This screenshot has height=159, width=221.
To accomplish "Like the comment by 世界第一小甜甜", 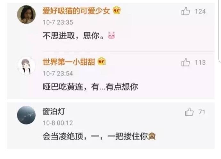I will [185, 62].
